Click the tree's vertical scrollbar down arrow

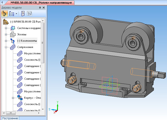pos(43,109)
